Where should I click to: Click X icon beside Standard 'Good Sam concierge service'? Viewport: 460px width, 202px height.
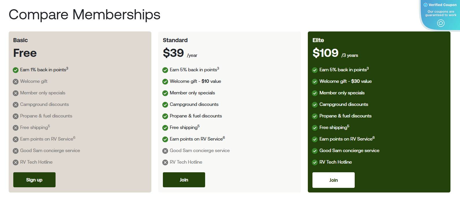165,151
